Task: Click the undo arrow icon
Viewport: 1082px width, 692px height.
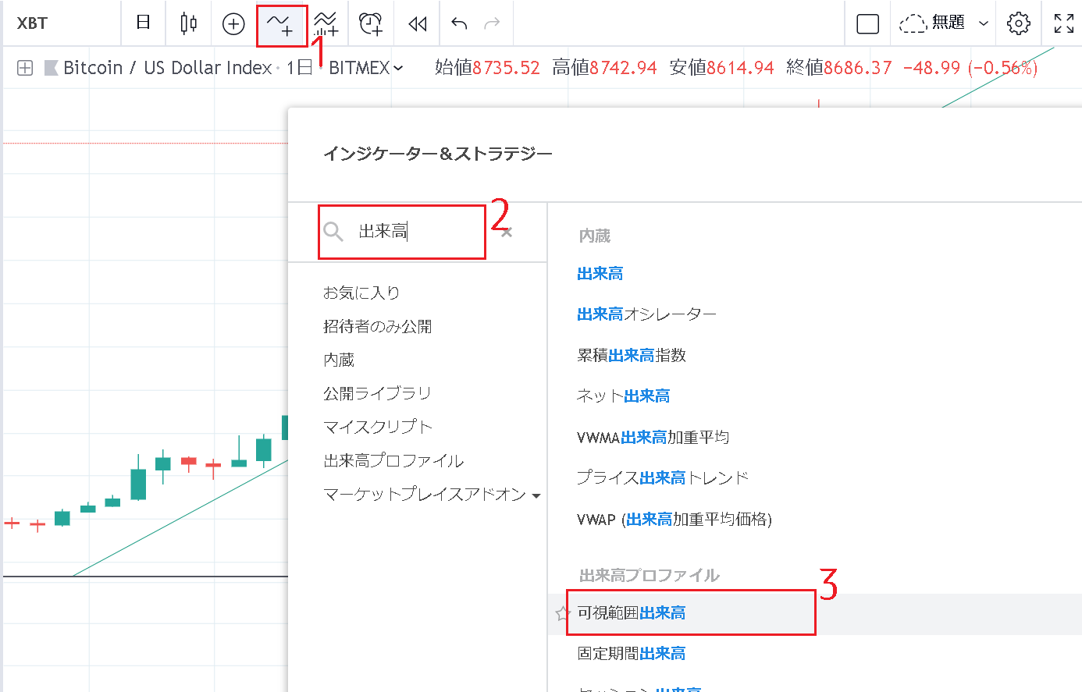Action: pos(459,23)
